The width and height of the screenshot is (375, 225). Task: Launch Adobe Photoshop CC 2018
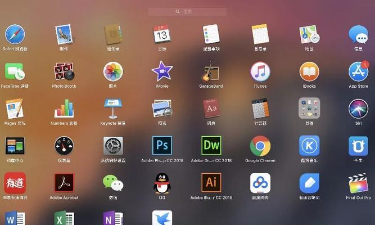click(162, 145)
